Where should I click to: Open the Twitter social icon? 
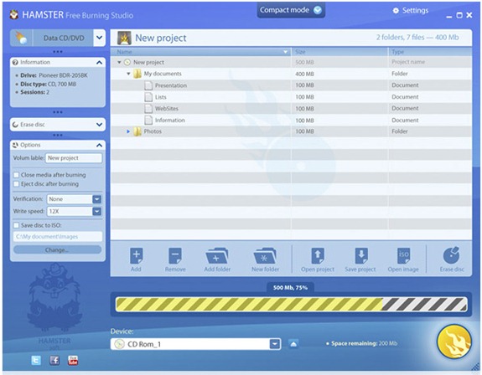pos(36,360)
